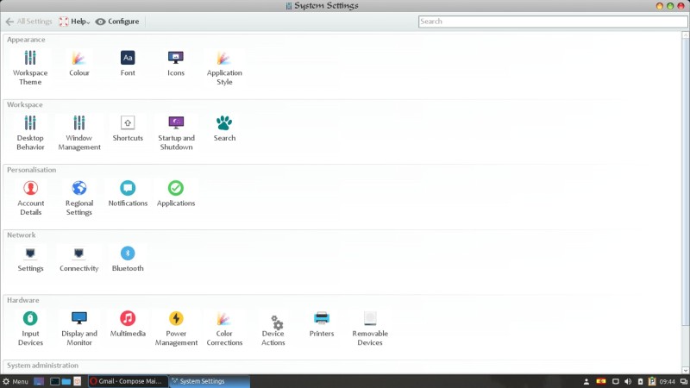
Task: Click the Spanish flag keyboard layout indicator
Action: (x=600, y=381)
